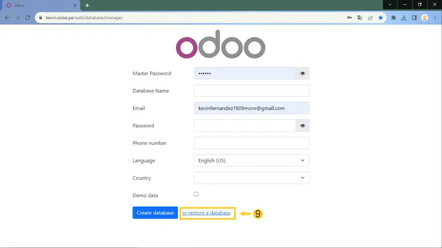Reveal the Password field with eye icon
Viewport: 442px width, 248px height.
pos(302,126)
